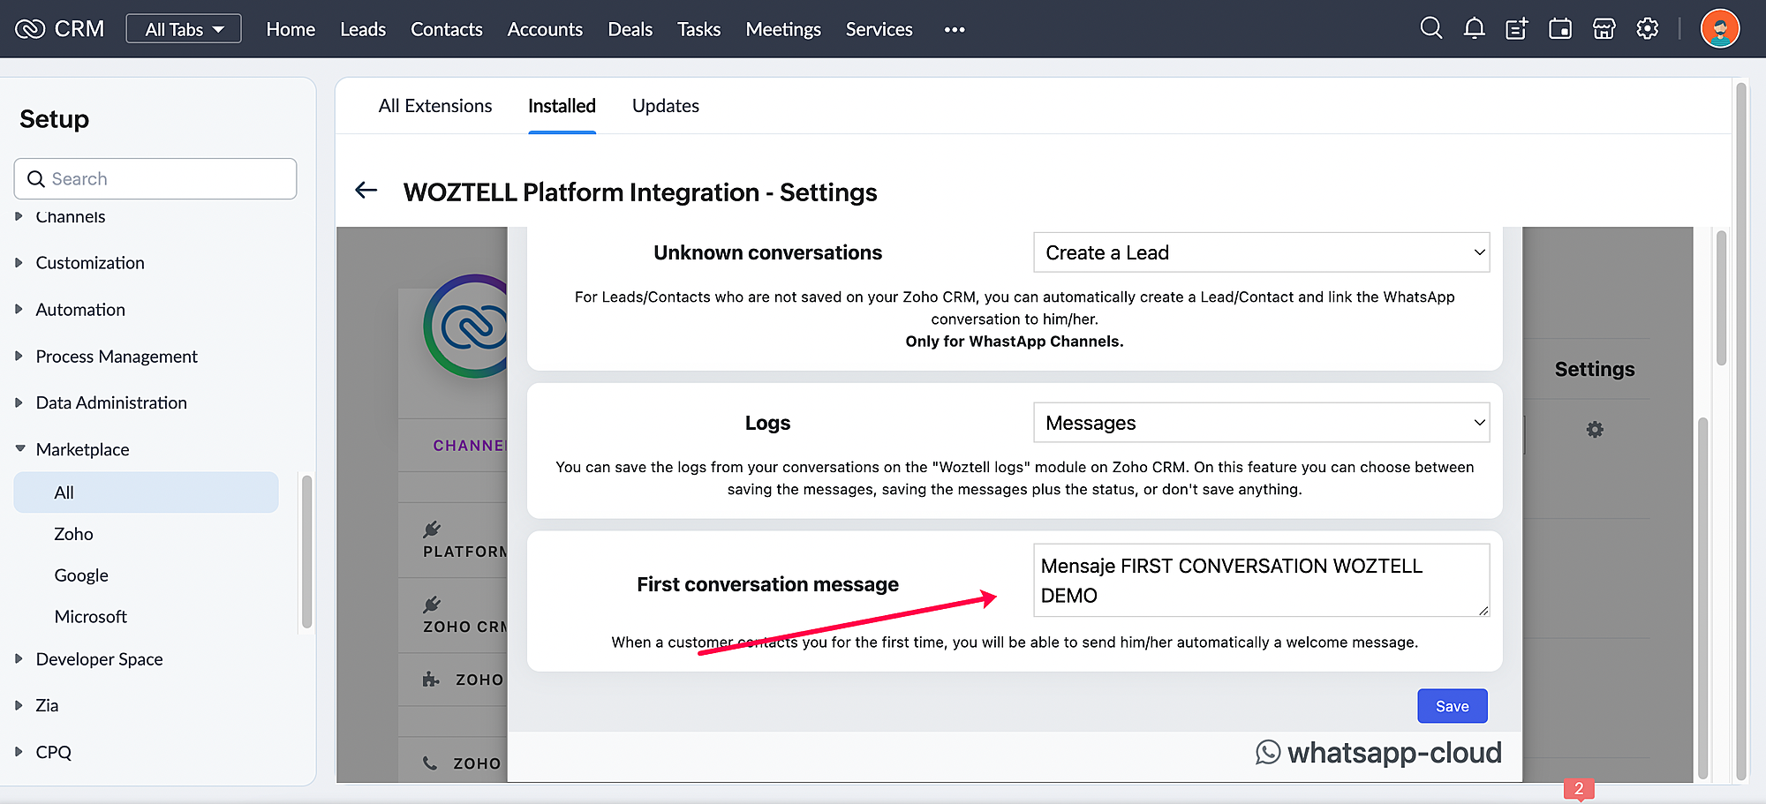Click the page's outer vertical scrollbar
This screenshot has height=804, width=1766.
click(1741, 430)
